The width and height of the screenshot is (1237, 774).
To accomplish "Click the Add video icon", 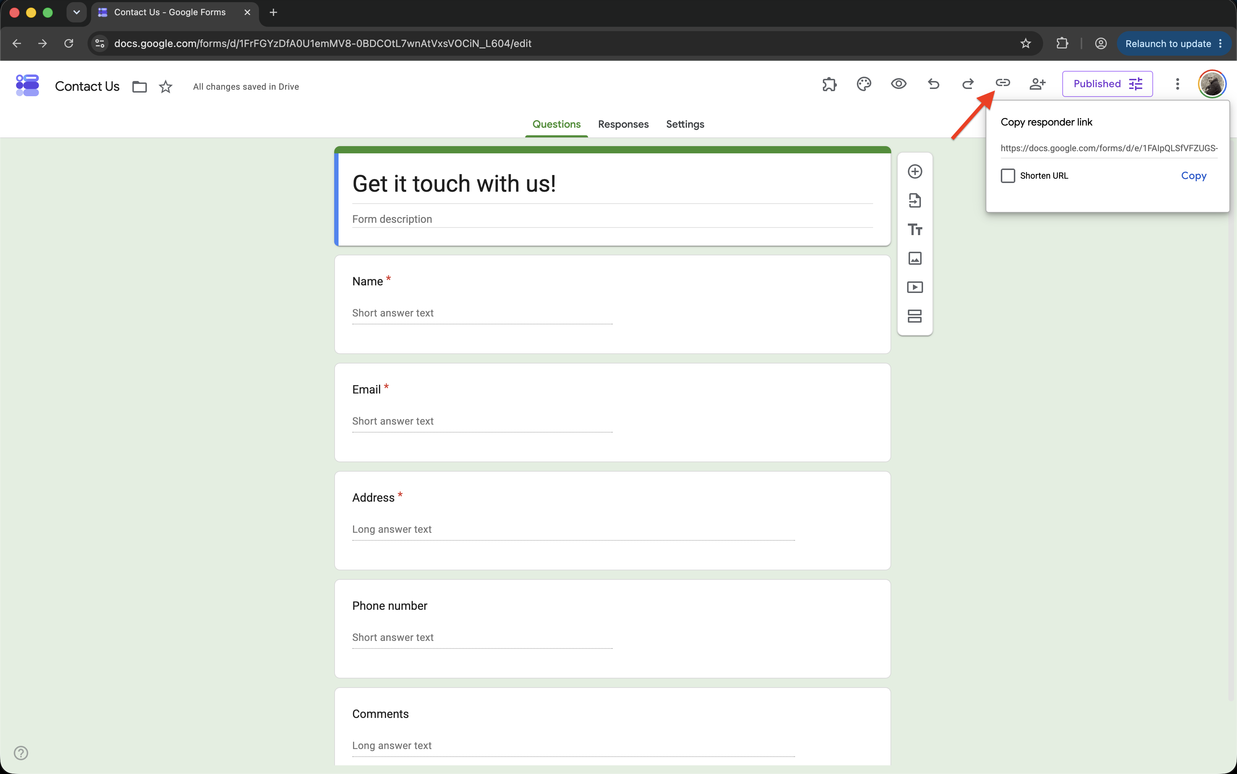I will tap(915, 287).
